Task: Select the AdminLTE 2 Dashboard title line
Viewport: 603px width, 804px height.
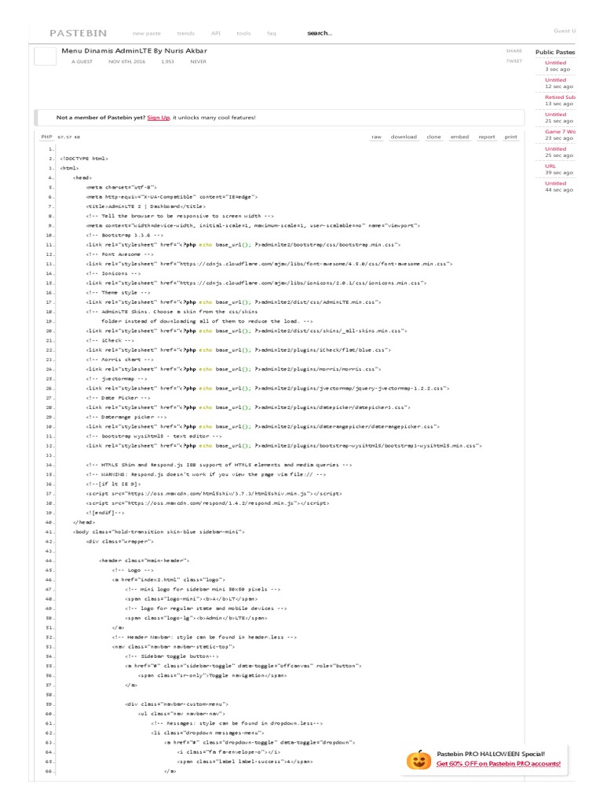Action: pos(146,206)
